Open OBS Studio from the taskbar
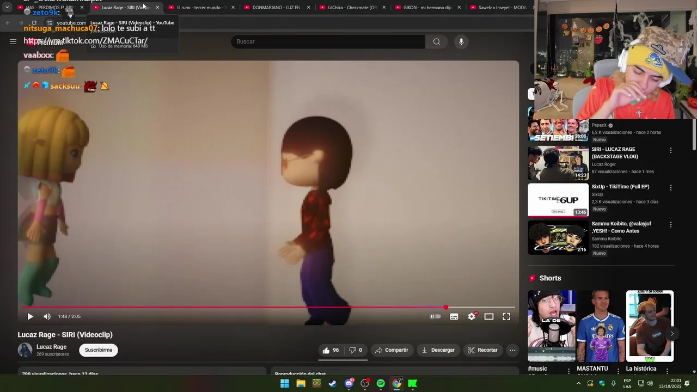 coord(365,383)
